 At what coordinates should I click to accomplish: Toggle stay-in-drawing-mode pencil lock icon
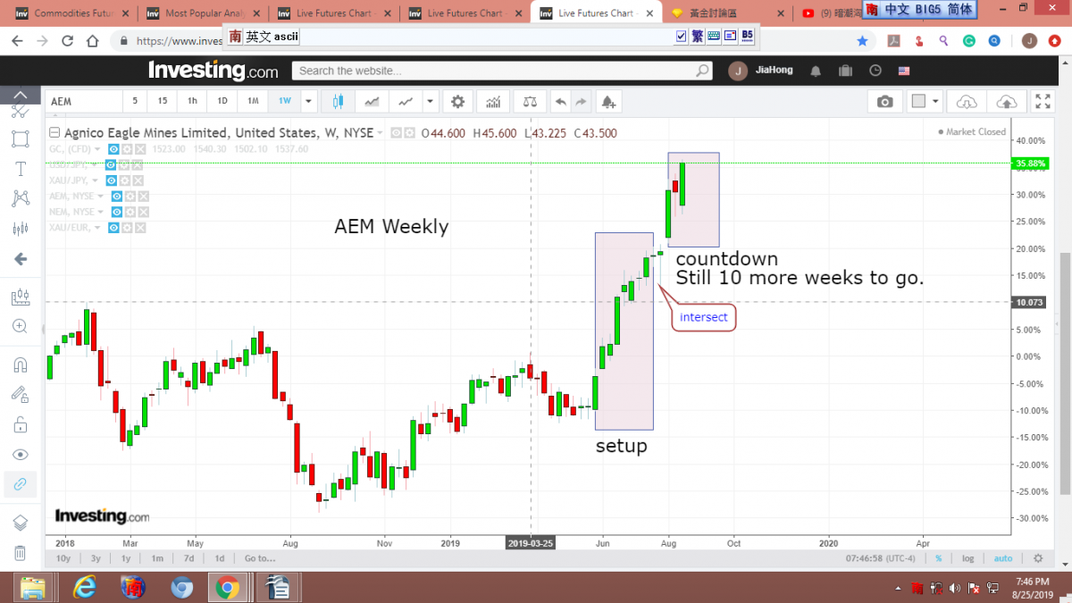coord(20,394)
